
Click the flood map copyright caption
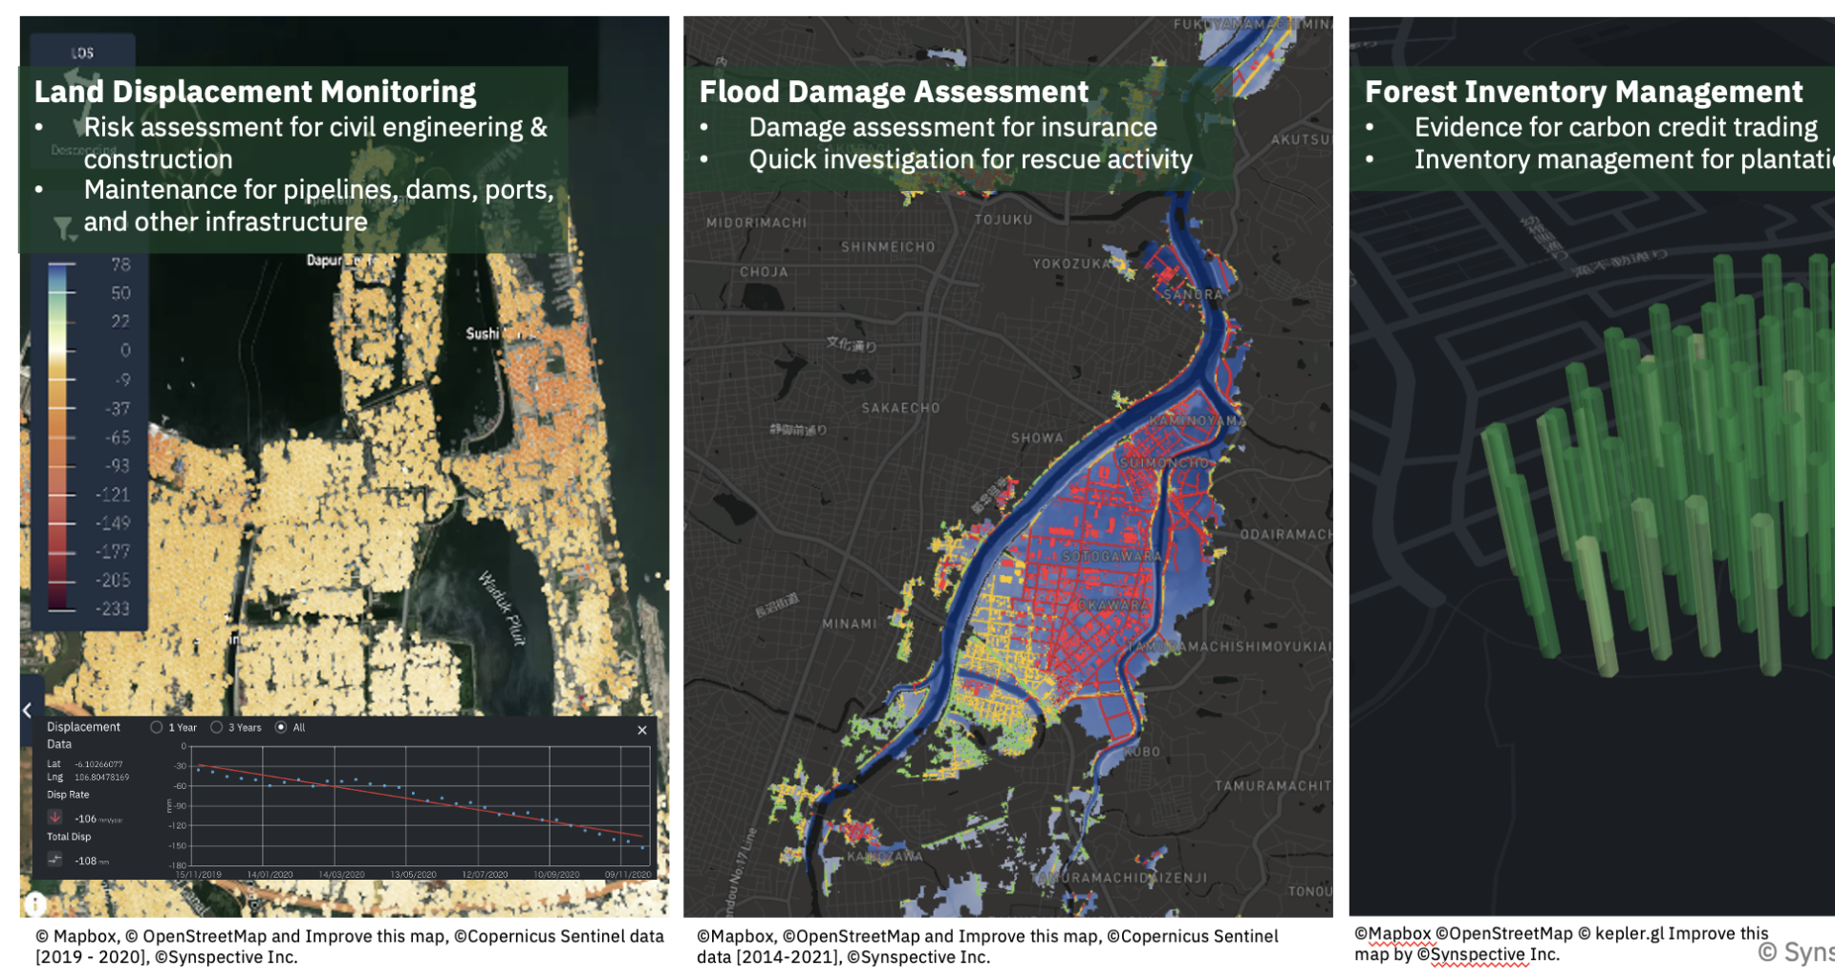[x=987, y=947]
